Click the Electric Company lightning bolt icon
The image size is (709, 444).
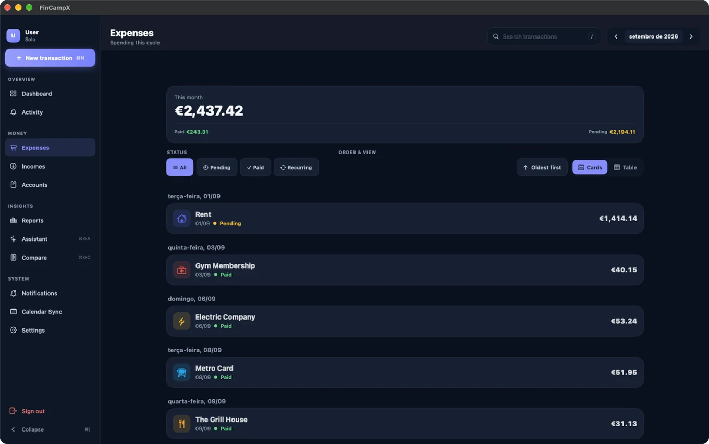(x=181, y=321)
